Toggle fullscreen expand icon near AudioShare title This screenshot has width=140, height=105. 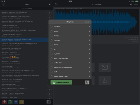pyautogui.click(x=56, y=4)
